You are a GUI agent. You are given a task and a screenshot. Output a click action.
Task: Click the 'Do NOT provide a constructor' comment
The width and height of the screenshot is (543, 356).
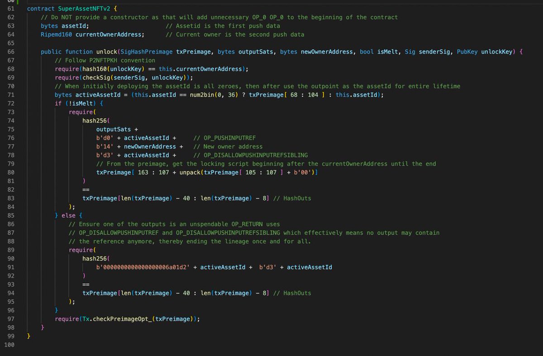click(219, 17)
